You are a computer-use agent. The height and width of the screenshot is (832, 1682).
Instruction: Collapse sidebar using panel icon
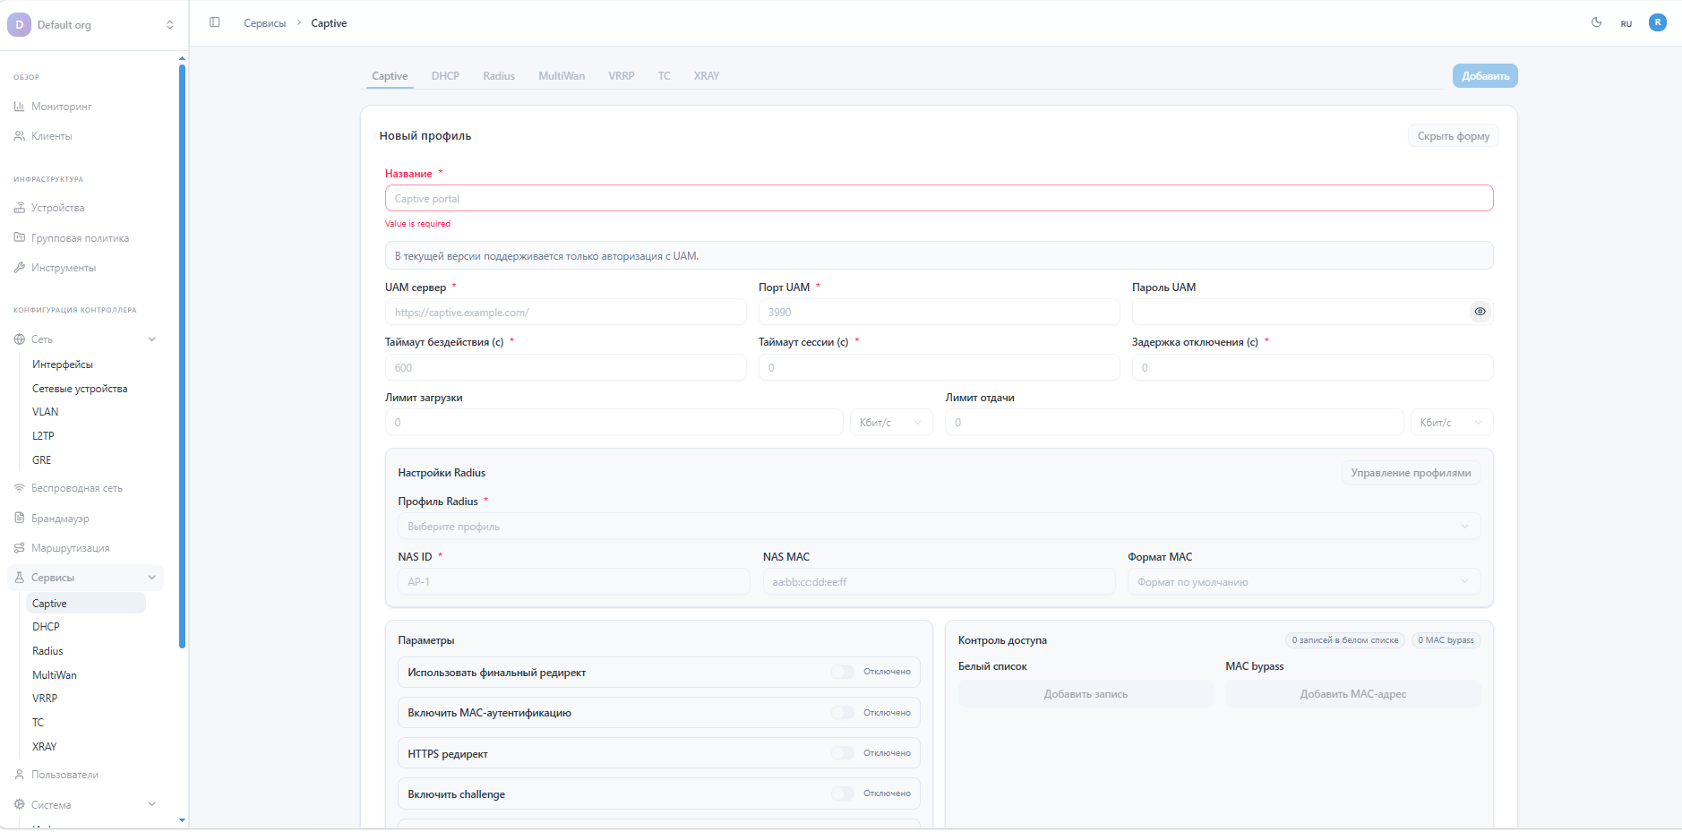(215, 22)
